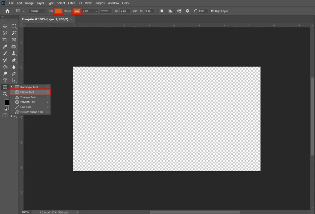Select the Horizontal Type tool
The height and width of the screenshot is (214, 315).
pos(5,80)
